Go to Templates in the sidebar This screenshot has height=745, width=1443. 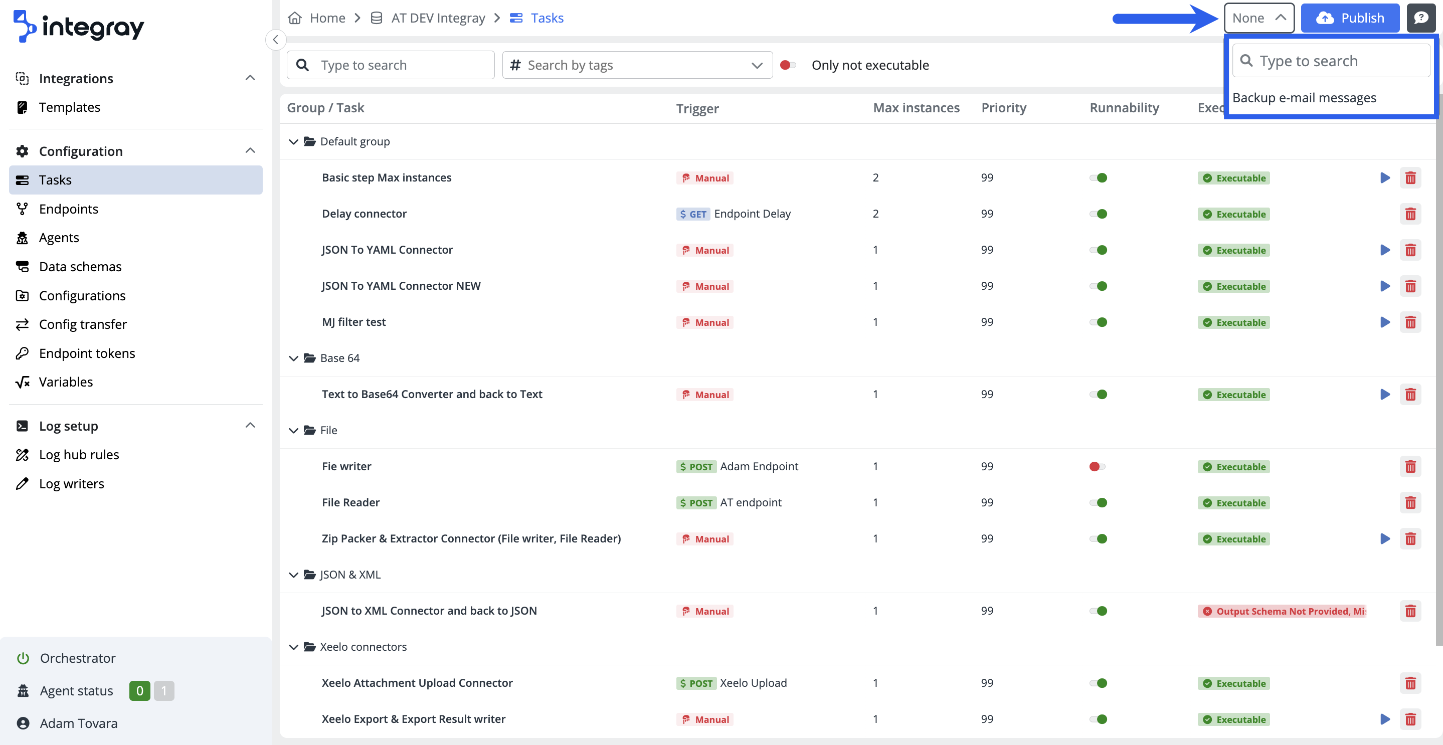[70, 107]
